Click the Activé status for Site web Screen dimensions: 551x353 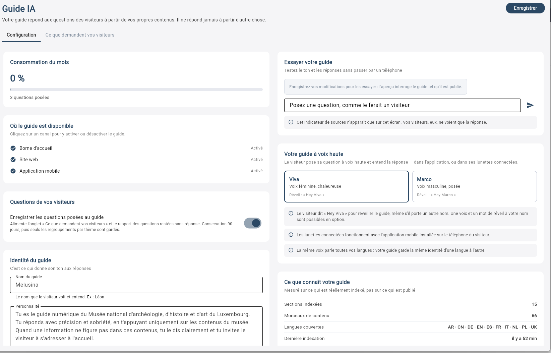[257, 160]
